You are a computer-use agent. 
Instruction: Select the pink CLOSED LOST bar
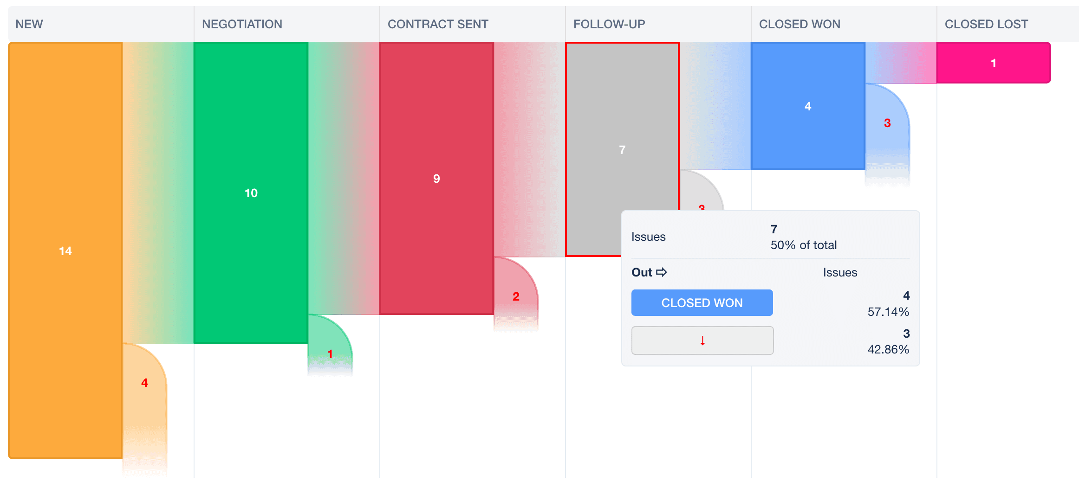point(994,63)
